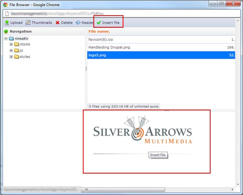Click the Upload toolbar icon
Image resolution: width=243 pixels, height=195 pixels.
point(7,23)
